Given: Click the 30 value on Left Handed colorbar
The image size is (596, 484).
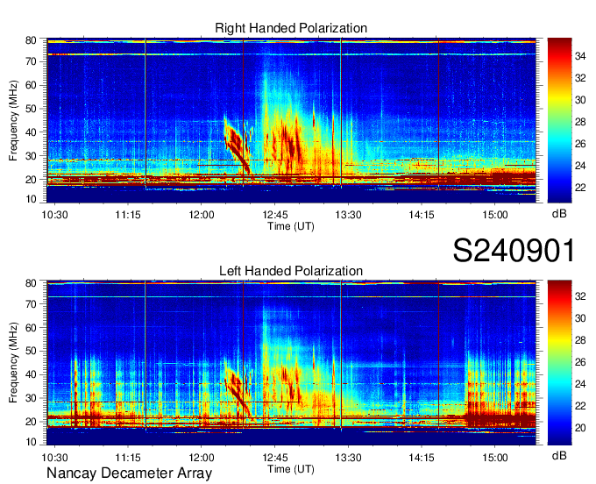Looking at the screenshot, I should click(580, 318).
